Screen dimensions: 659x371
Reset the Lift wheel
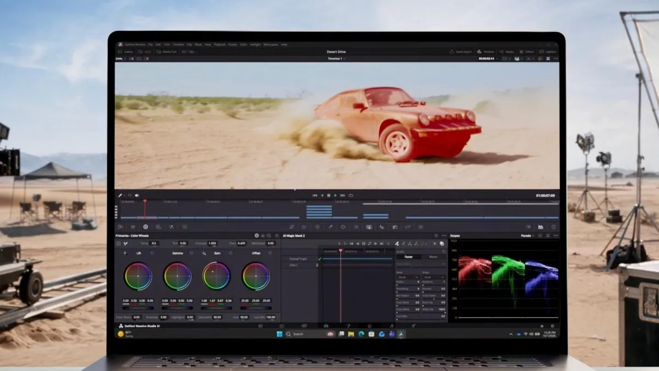pyautogui.click(x=152, y=253)
